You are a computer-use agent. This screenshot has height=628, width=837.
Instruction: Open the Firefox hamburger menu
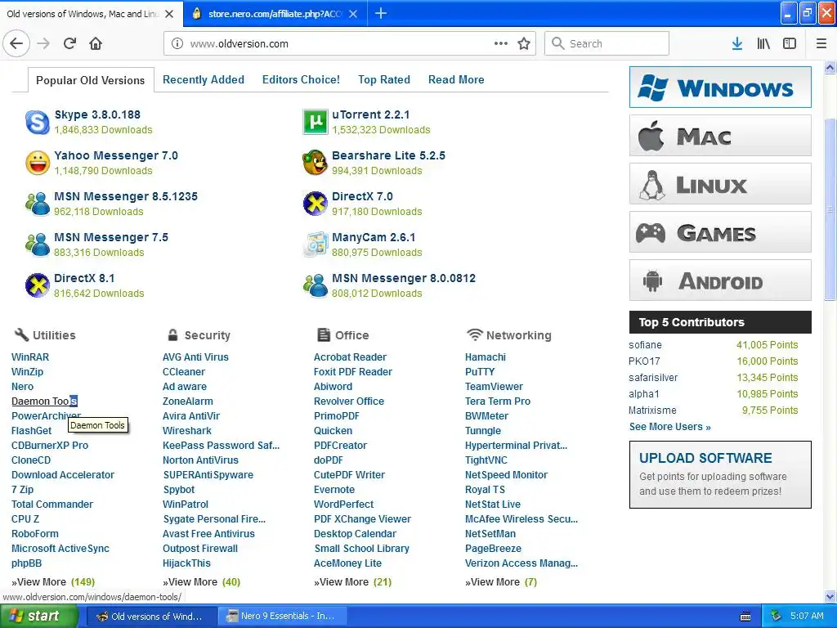click(x=821, y=43)
